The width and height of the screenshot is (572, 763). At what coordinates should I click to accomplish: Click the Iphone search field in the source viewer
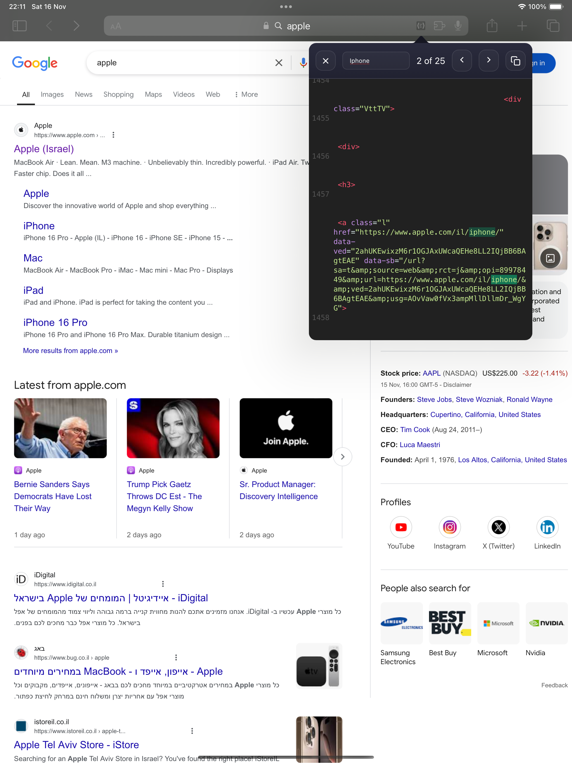tap(376, 60)
